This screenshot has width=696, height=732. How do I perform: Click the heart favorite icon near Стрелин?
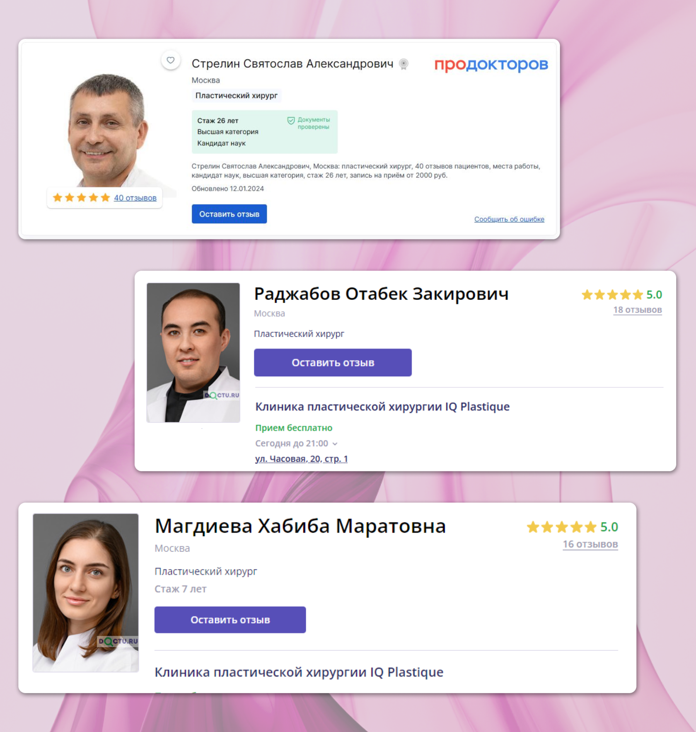pos(171,61)
